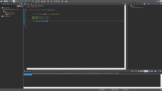This screenshot has height=91, width=162.
Task: Toggle show console on standard output
Action: click(145, 71)
